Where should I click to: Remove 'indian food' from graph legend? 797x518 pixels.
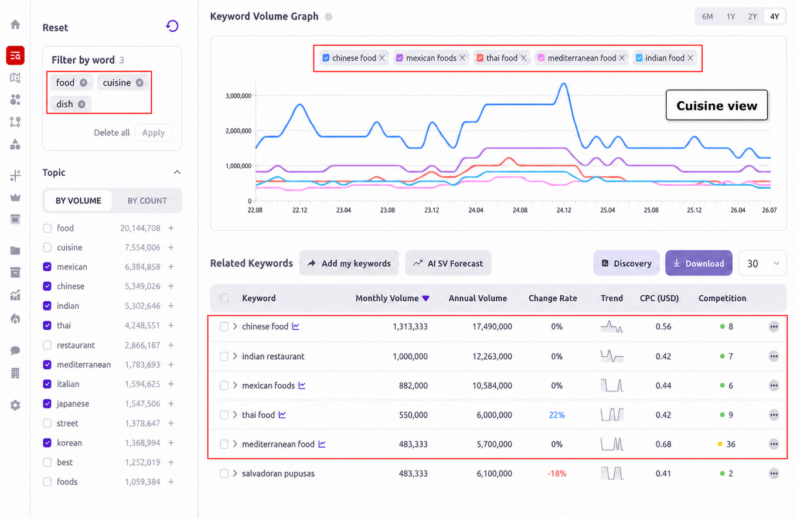pos(690,58)
